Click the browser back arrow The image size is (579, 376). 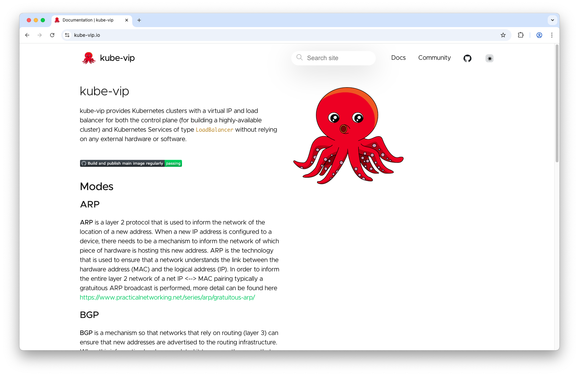27,35
